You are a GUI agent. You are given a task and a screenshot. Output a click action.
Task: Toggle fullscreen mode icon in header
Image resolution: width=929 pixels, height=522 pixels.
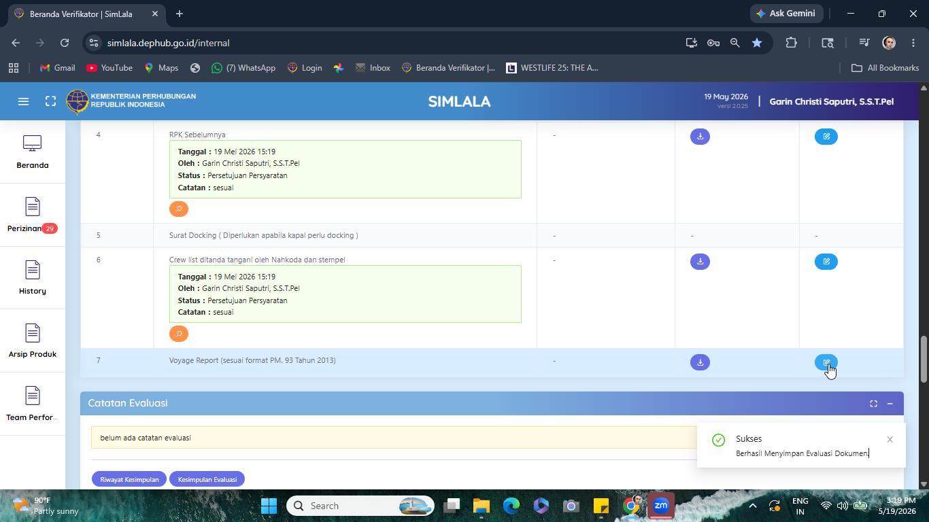pyautogui.click(x=50, y=101)
